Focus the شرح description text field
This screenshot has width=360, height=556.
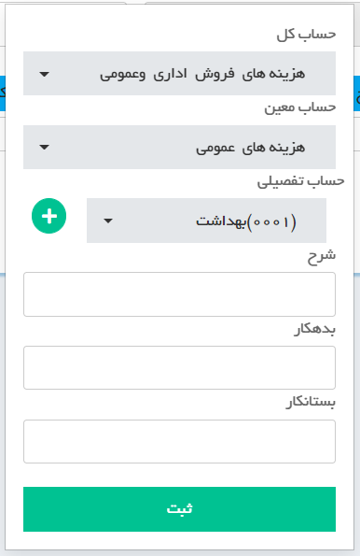tap(179, 294)
